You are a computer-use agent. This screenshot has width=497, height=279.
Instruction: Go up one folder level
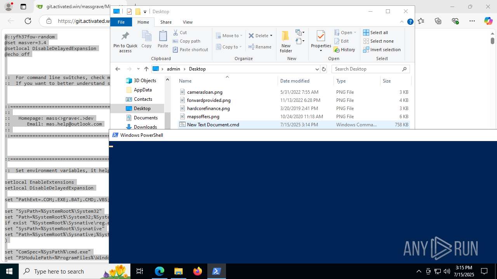pos(146,69)
